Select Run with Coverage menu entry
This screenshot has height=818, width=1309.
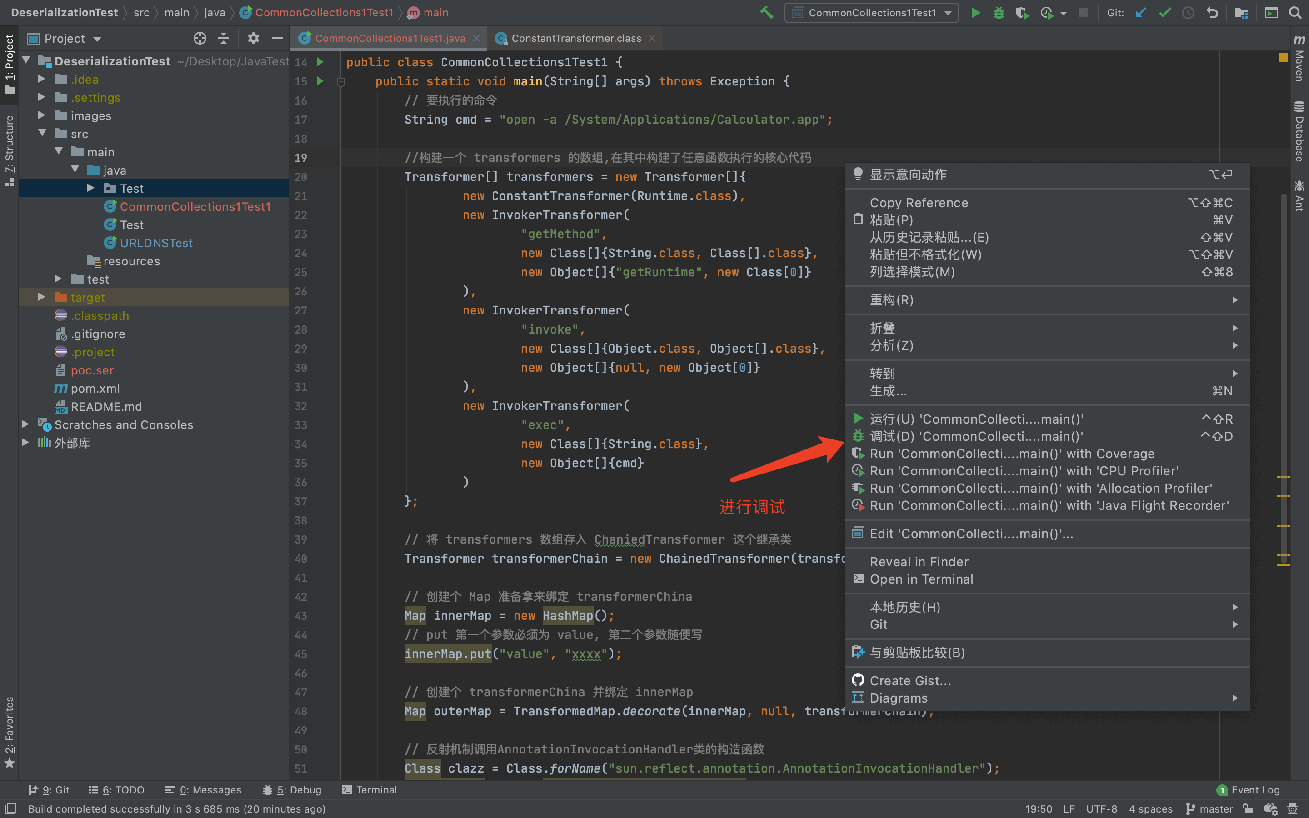coord(1047,454)
